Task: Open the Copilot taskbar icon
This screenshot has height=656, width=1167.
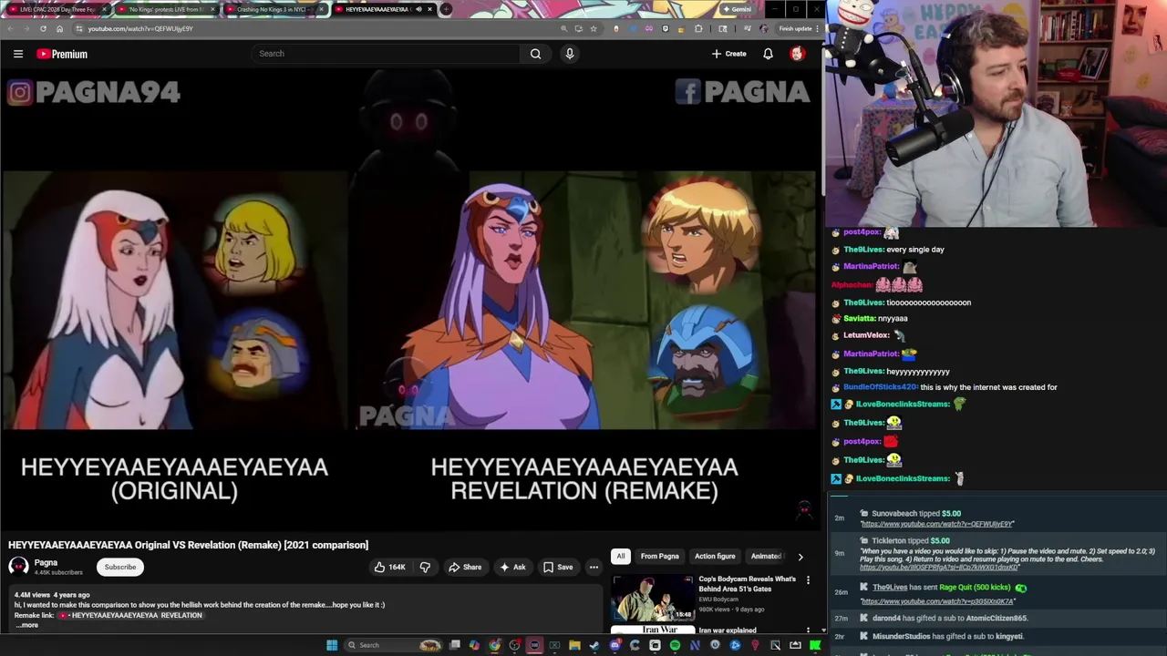Action: point(474,645)
